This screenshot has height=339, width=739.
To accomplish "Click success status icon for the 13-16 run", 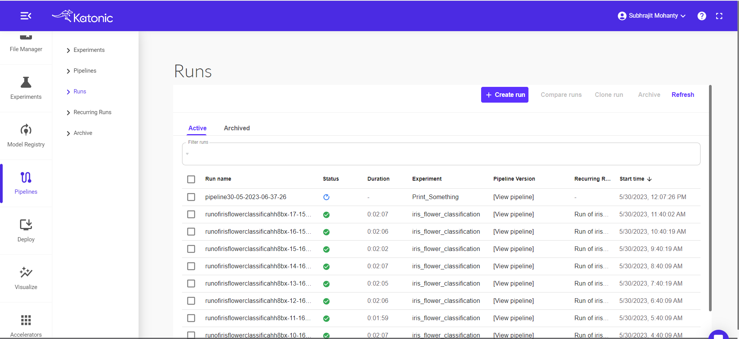I will [x=326, y=284].
